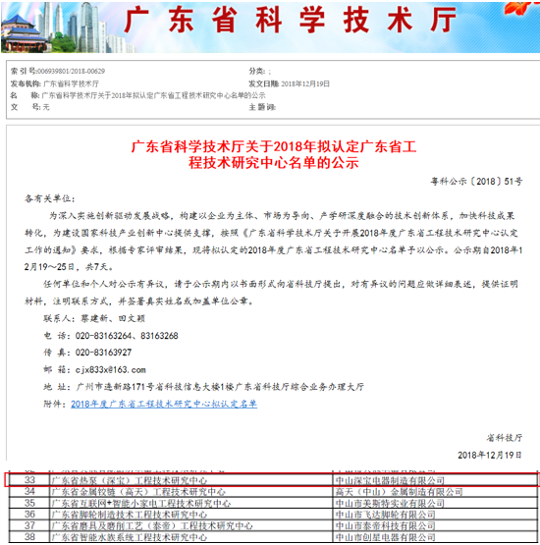Click 中山市美斯特实业有限公司 cell

click(435, 503)
